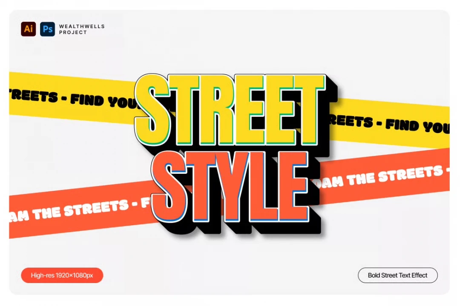This screenshot has height=306, width=460.
Task: Click THE STREETS text on left orange banner
Action: click(x=80, y=209)
